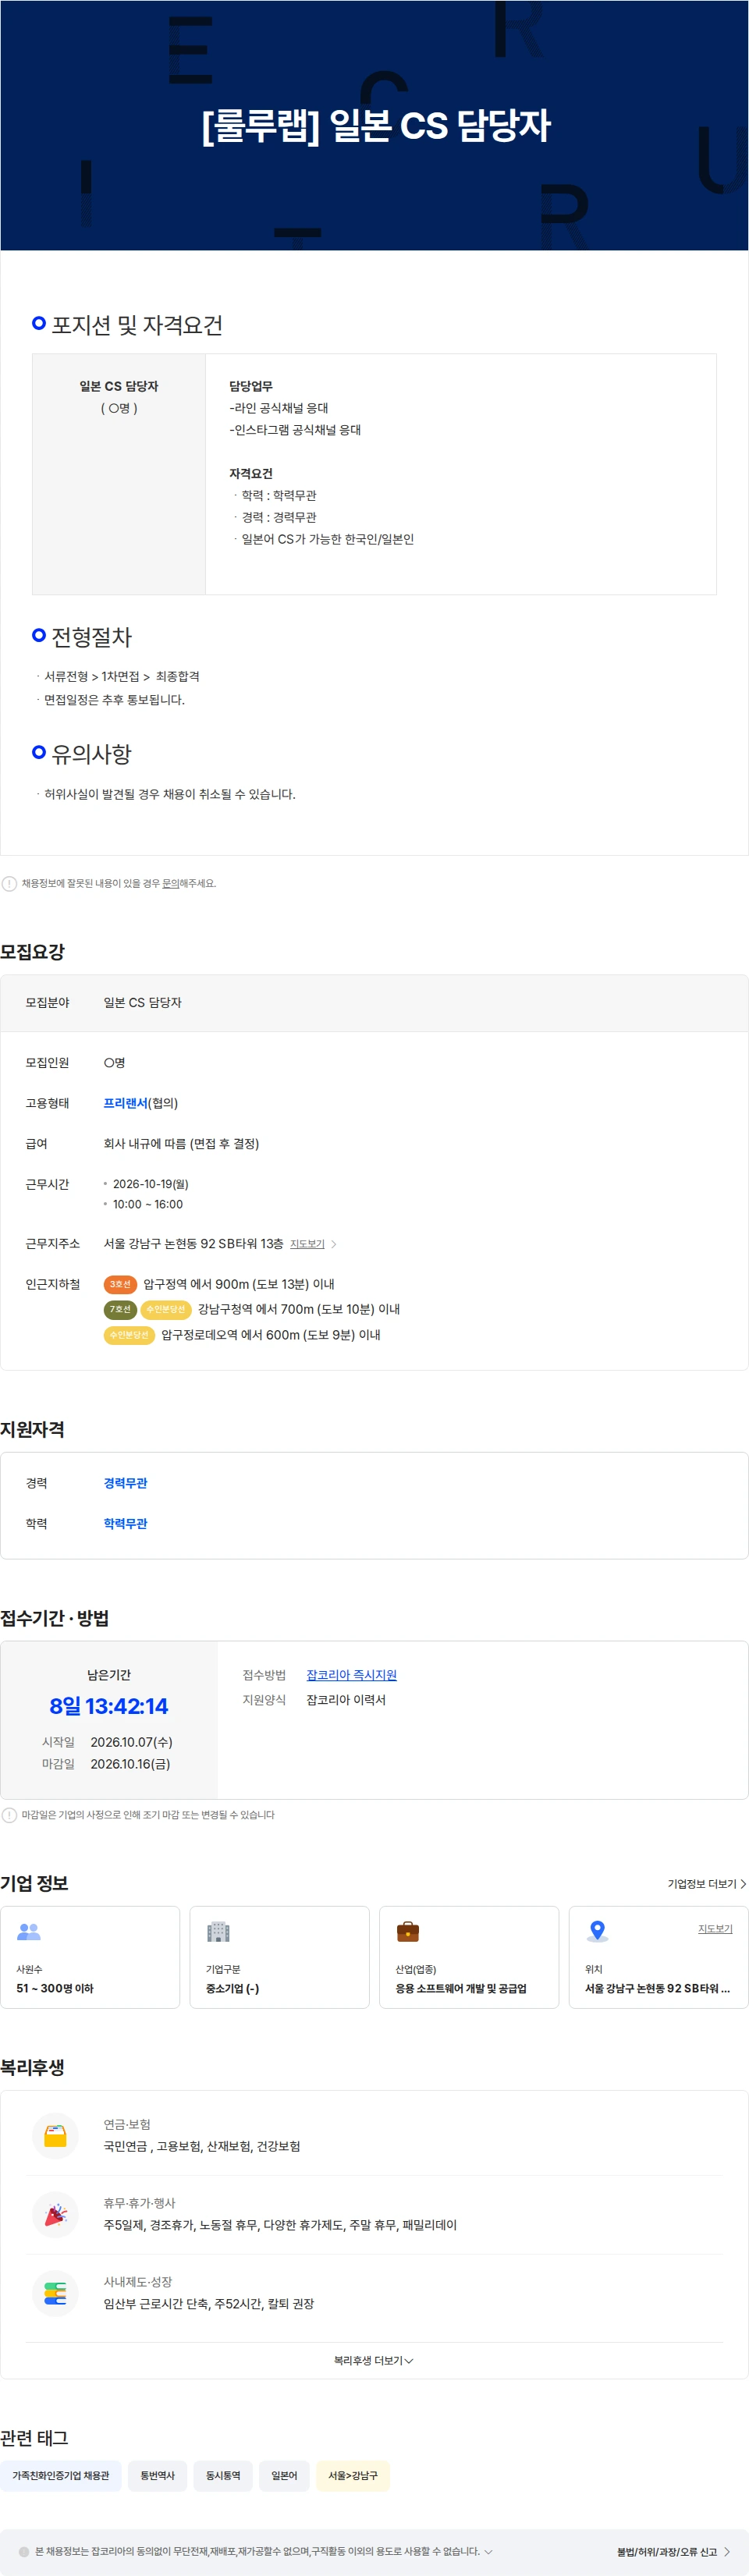
Task: Open 기업정보 더보기 link
Action: point(707,1884)
